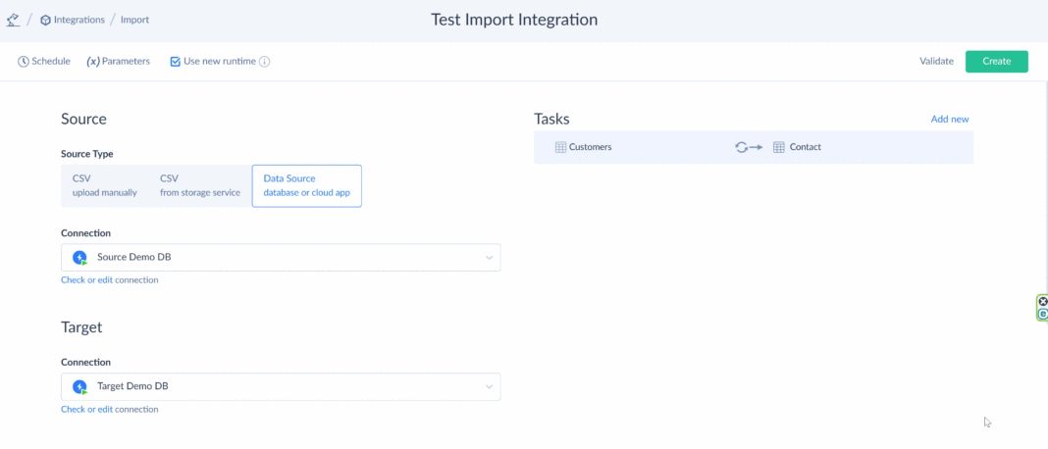Go to Import in the breadcrumb
The height and width of the screenshot is (449, 1048).
(x=134, y=20)
